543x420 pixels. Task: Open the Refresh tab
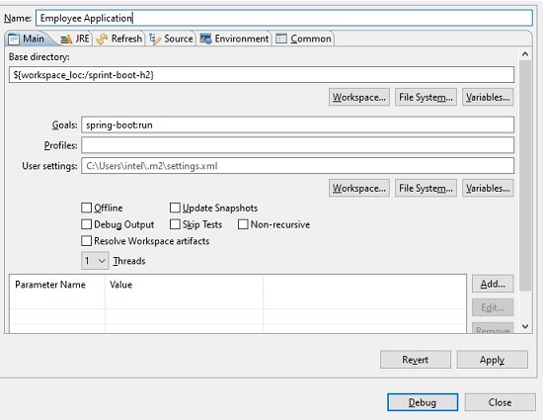tap(119, 39)
